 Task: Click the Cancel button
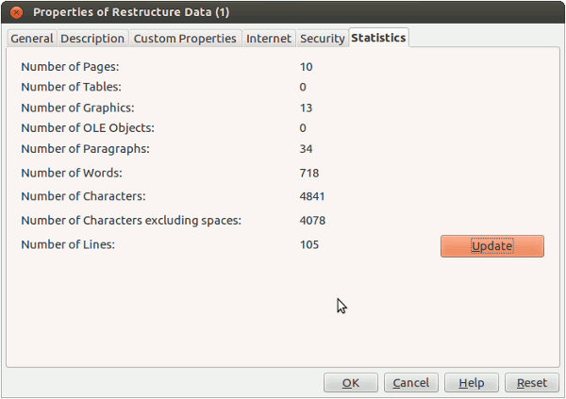coord(411,383)
